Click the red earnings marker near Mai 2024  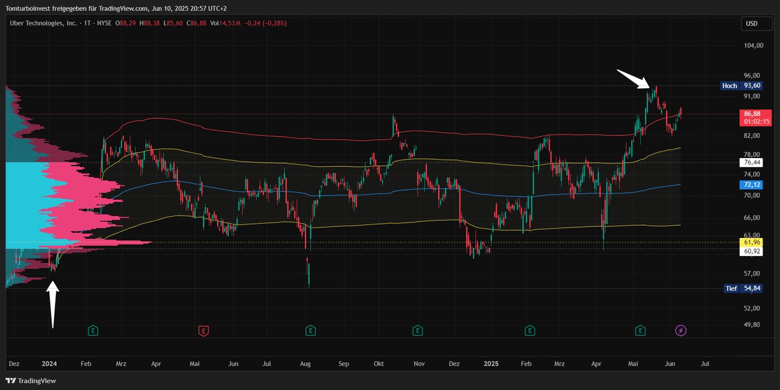click(204, 330)
